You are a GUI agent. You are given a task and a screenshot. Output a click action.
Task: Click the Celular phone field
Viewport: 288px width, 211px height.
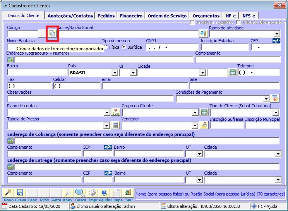point(77,86)
